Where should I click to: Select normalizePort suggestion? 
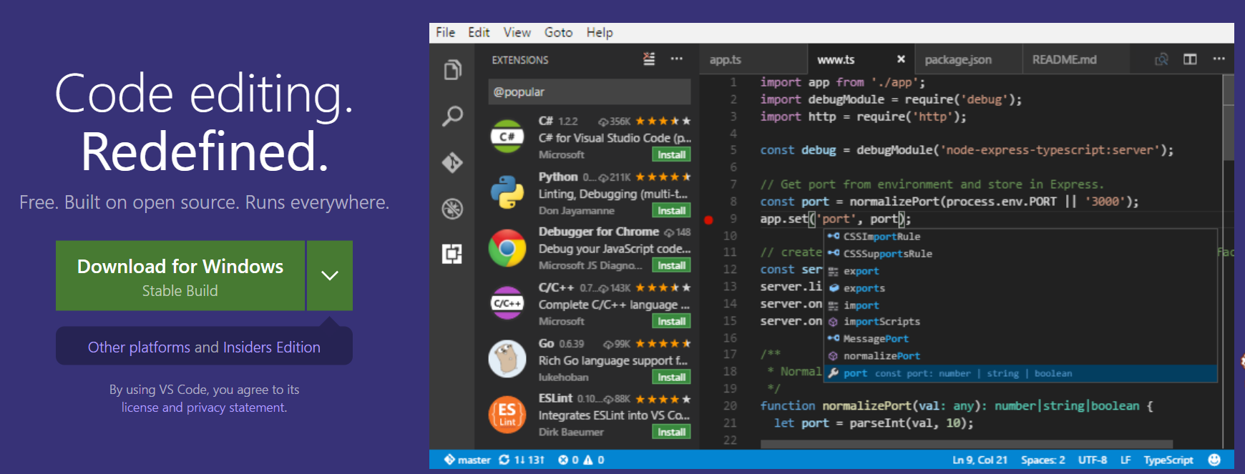pos(1020,356)
